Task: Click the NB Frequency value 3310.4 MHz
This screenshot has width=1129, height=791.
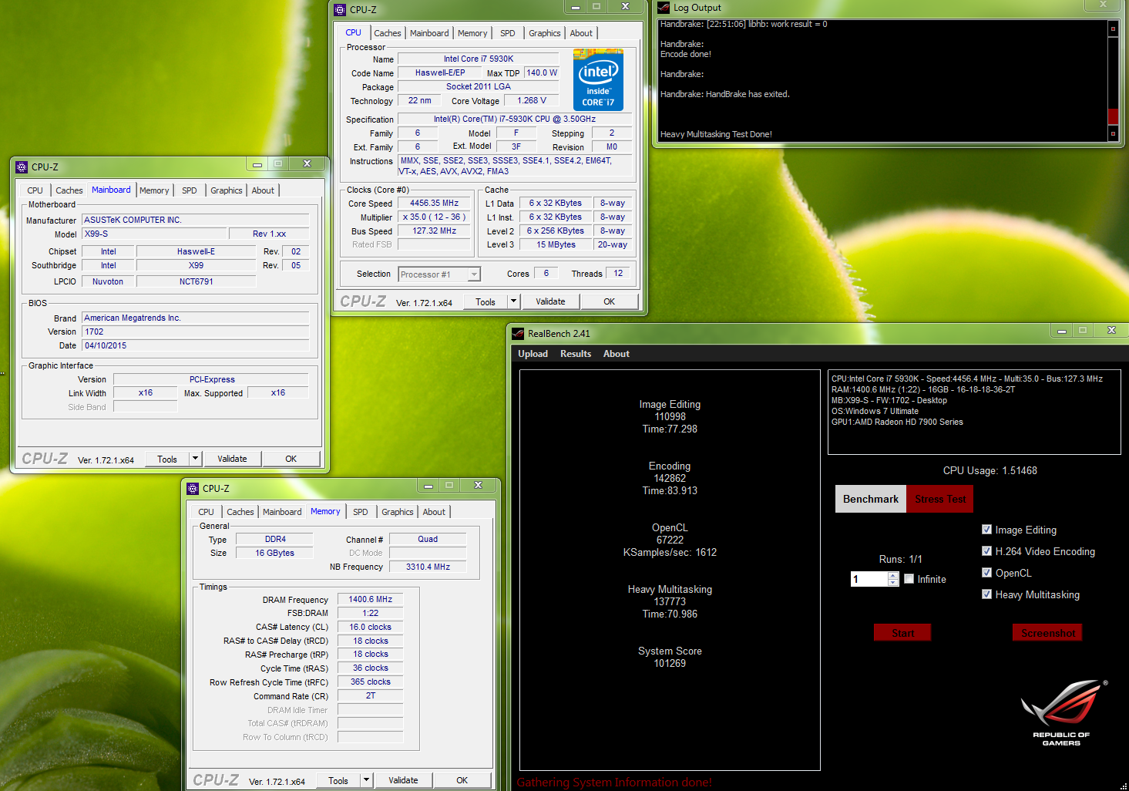Action: pos(428,567)
